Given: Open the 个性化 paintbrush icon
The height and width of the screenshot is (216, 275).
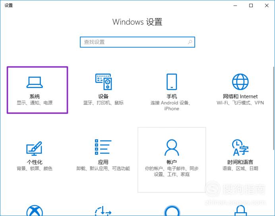Looking at the screenshot, I should point(34,148).
